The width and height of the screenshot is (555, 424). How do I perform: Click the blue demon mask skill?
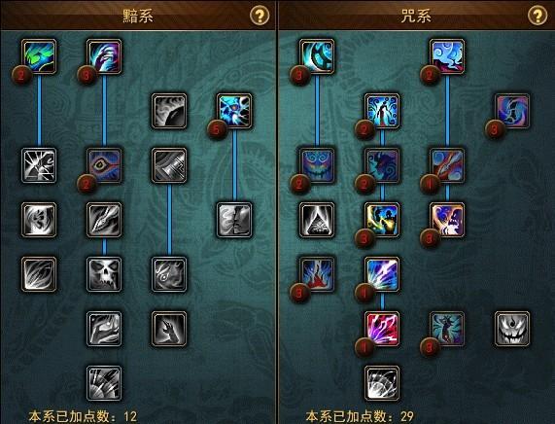click(317, 165)
